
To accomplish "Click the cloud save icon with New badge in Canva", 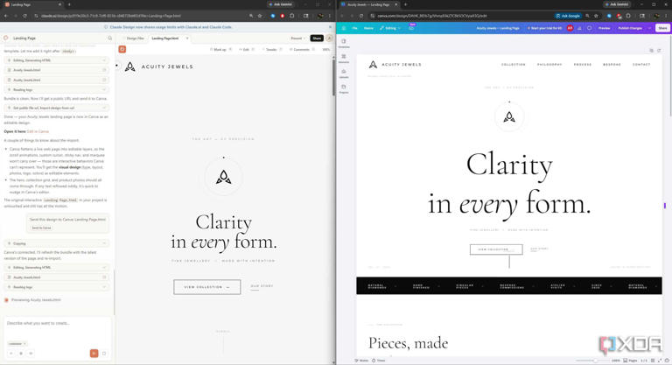I will click(411, 28).
